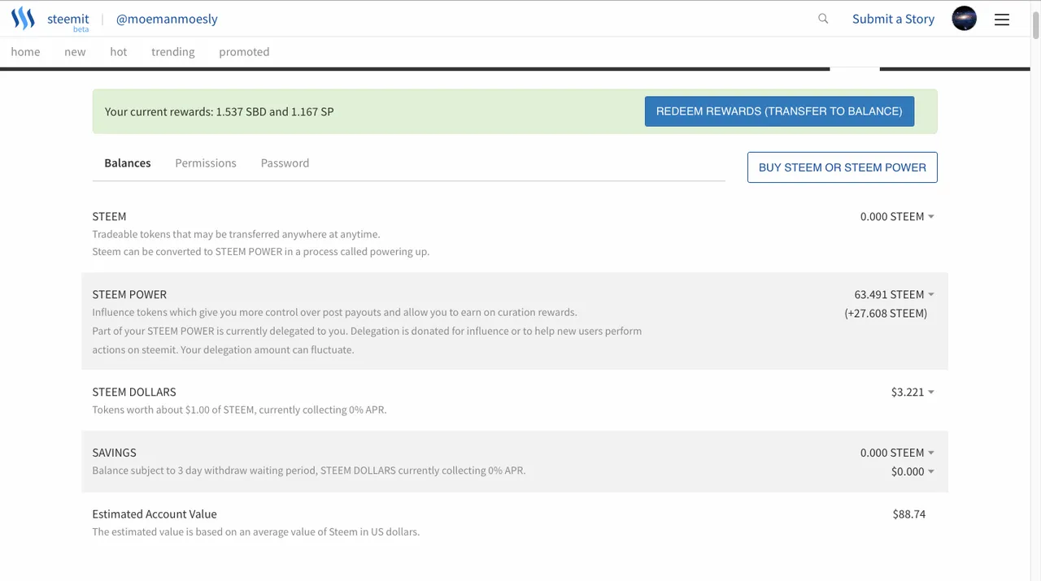Click the Estimated Account Value heading
Screen dimensions: 1041x581
(x=155, y=514)
